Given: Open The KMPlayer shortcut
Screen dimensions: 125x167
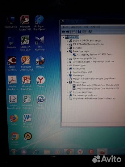Looking at the screenshot, I should [40, 43].
